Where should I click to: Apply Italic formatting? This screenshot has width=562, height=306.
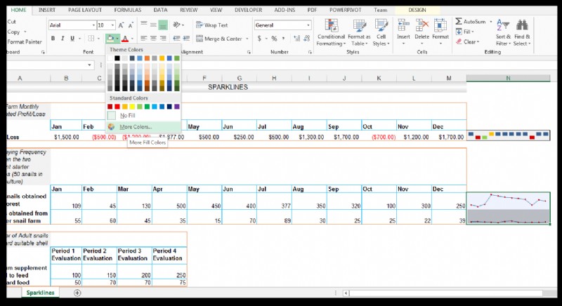click(63, 39)
